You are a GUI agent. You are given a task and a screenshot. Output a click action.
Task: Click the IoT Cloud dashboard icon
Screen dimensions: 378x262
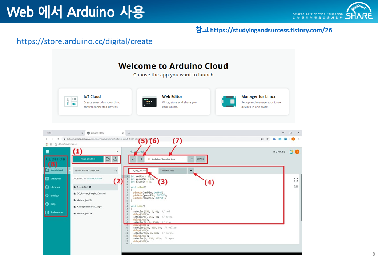71,102
